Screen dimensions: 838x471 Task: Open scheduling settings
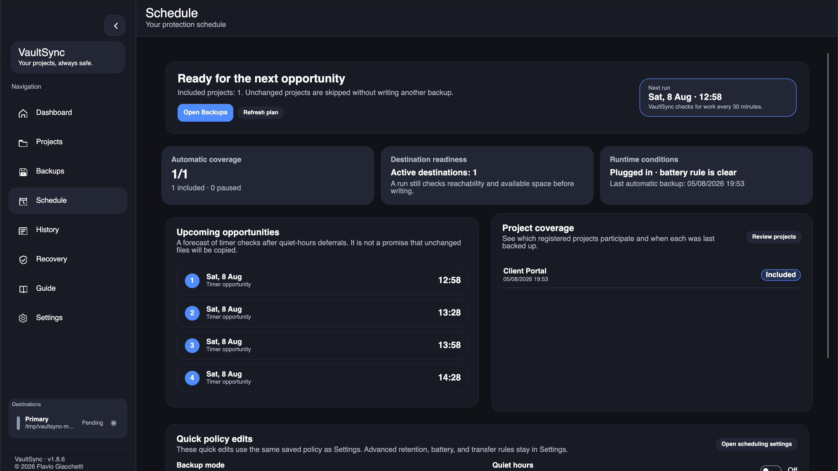click(756, 444)
